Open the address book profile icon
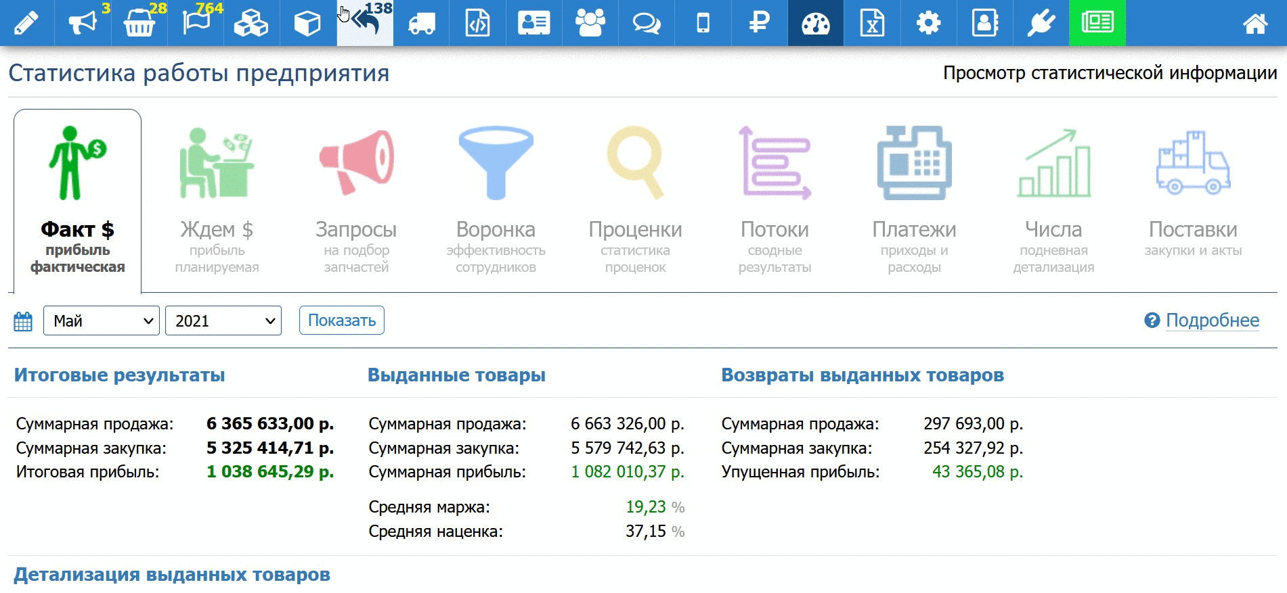This screenshot has height=593, width=1287. [984, 23]
